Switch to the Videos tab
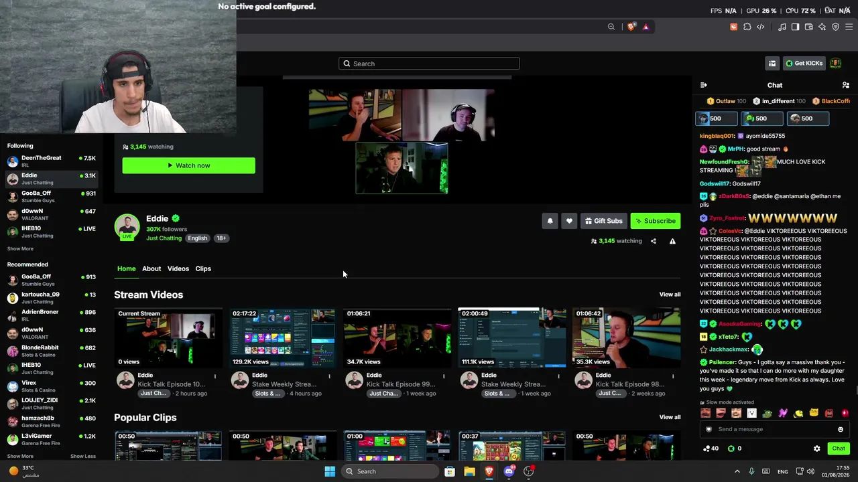The height and width of the screenshot is (482, 858). [x=178, y=268]
